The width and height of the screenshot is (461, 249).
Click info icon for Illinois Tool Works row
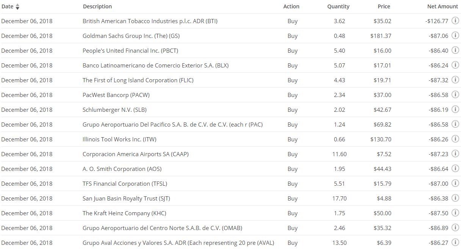455,139
